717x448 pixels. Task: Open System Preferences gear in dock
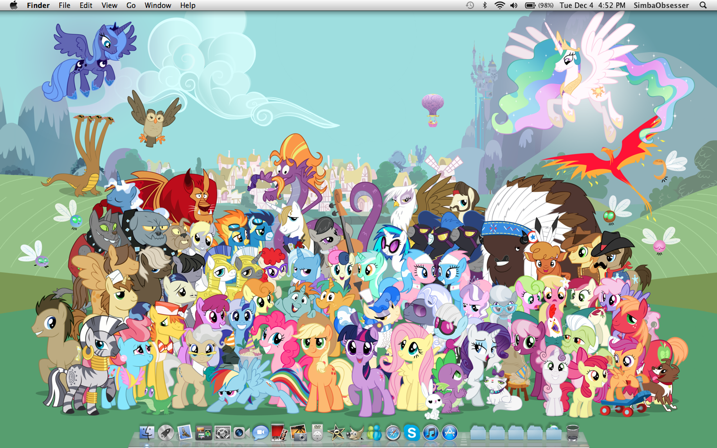pyautogui.click(x=223, y=433)
